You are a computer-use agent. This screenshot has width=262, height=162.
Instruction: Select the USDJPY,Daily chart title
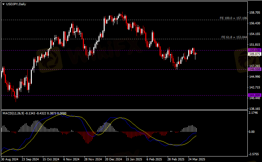point(16,4)
